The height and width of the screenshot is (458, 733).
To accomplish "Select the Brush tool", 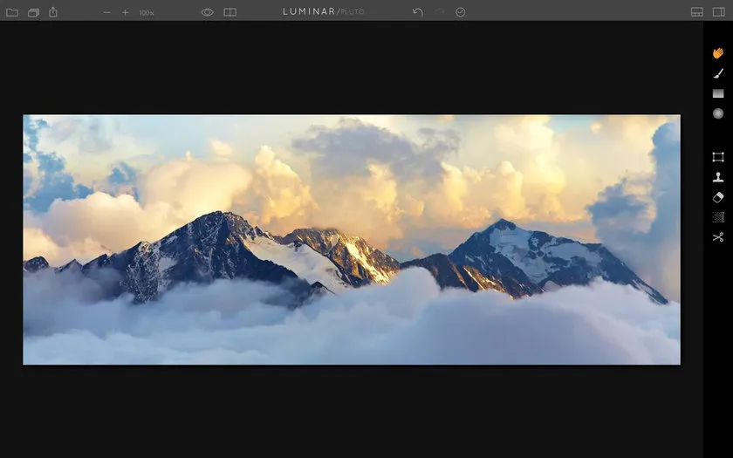I will point(717,73).
